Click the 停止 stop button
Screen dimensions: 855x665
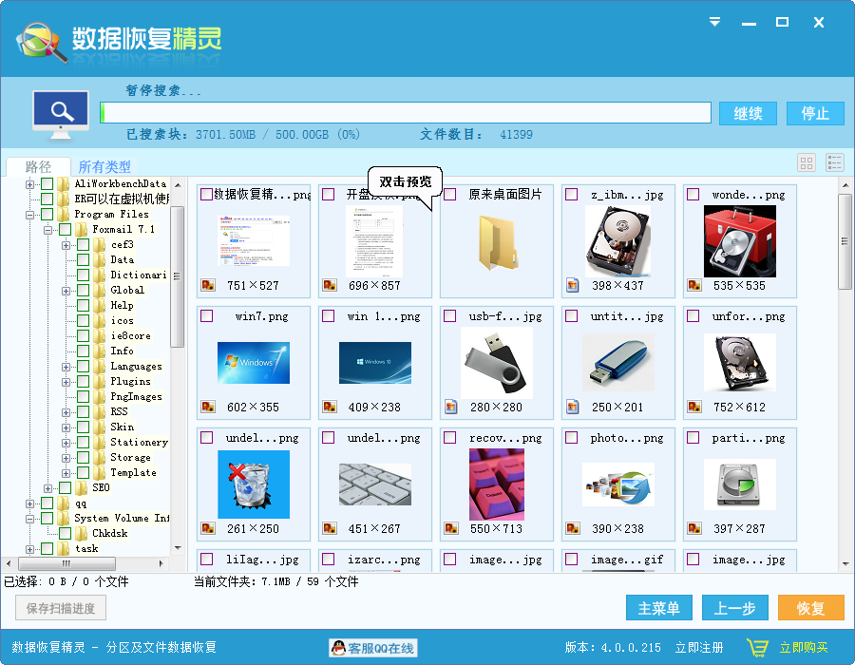click(815, 113)
